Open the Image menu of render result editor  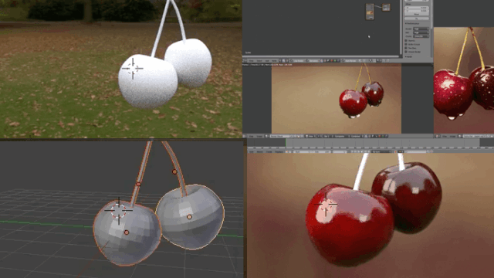click(x=259, y=136)
